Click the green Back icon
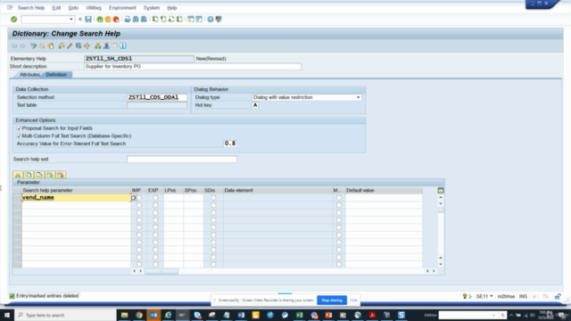The height and width of the screenshot is (321, 571). (x=100, y=20)
